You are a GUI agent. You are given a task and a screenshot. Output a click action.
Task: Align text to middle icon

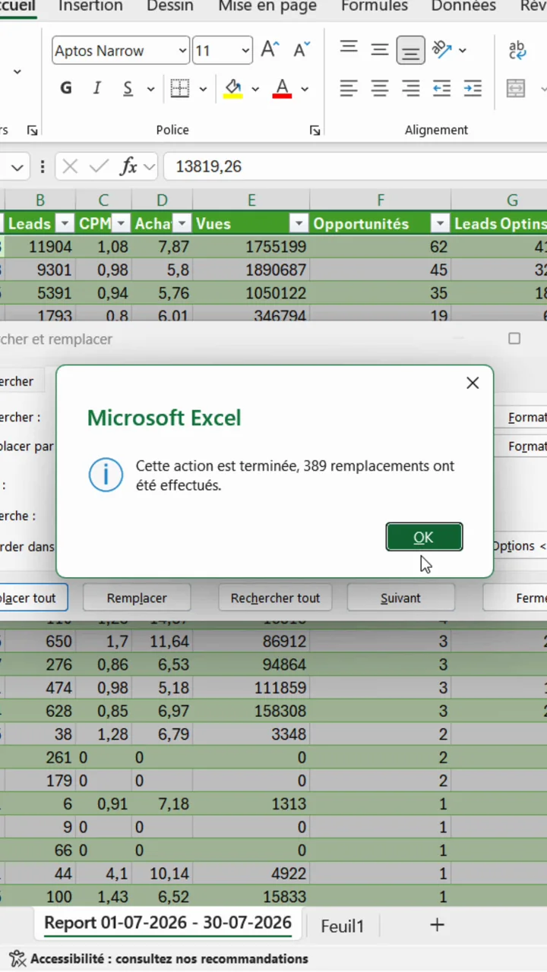click(380, 50)
